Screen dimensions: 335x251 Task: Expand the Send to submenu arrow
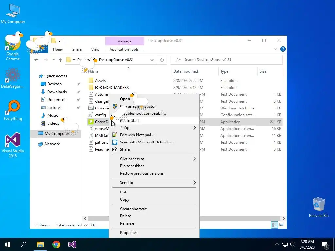coord(194,182)
